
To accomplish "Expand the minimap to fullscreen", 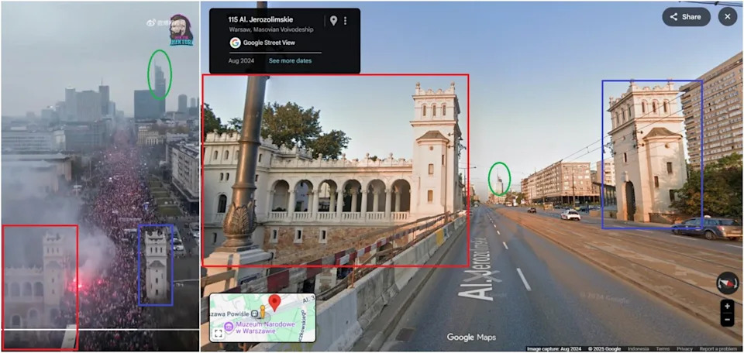I will point(219,333).
